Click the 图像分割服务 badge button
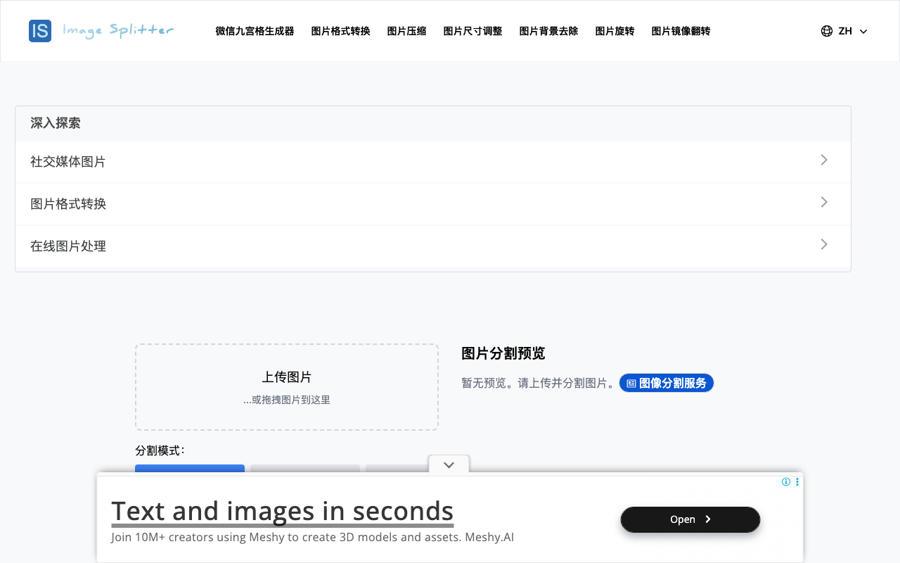 (x=667, y=383)
